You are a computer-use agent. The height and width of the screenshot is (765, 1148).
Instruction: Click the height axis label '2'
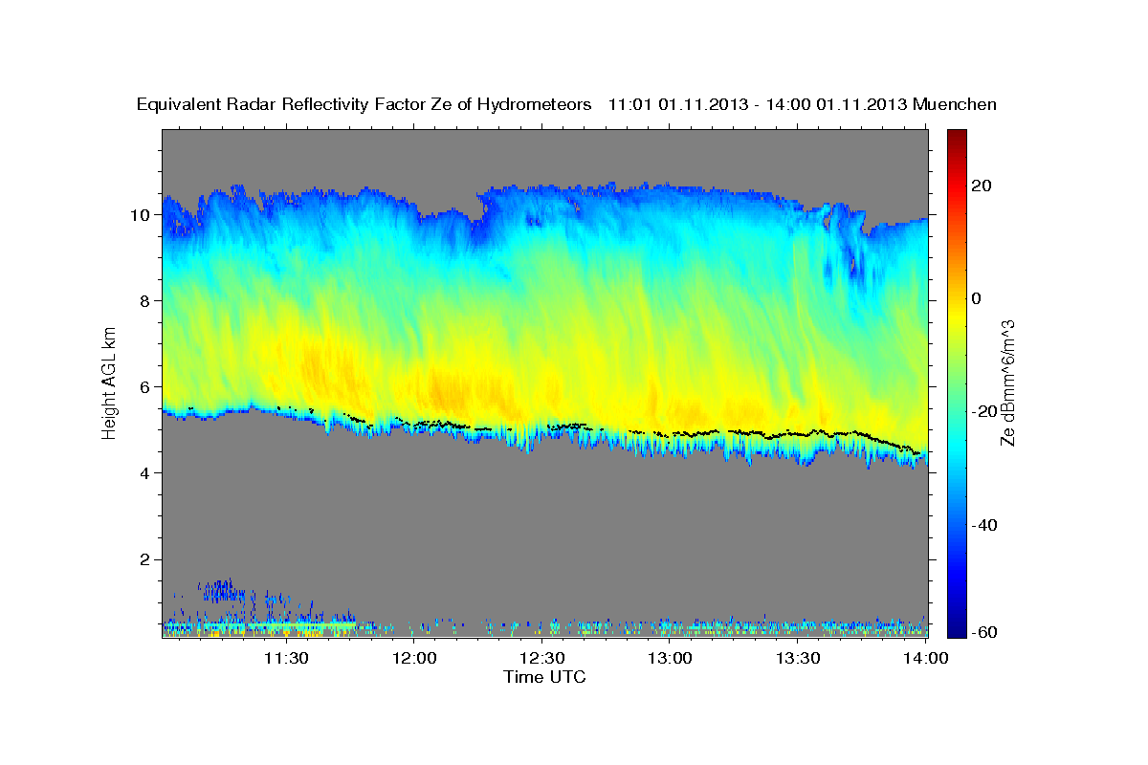click(x=145, y=558)
